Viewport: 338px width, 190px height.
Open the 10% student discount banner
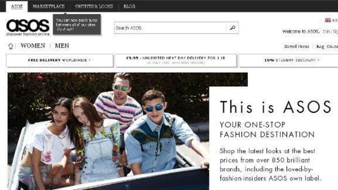pos(289,60)
